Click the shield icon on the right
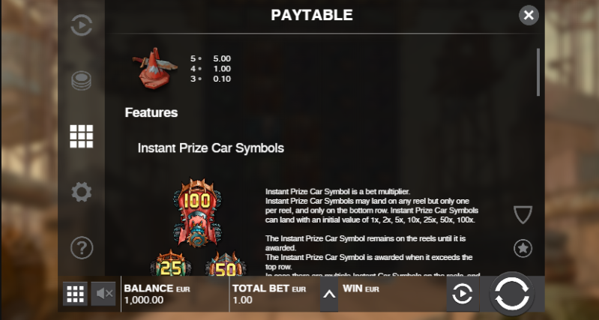The height and width of the screenshot is (320, 599). (x=523, y=214)
